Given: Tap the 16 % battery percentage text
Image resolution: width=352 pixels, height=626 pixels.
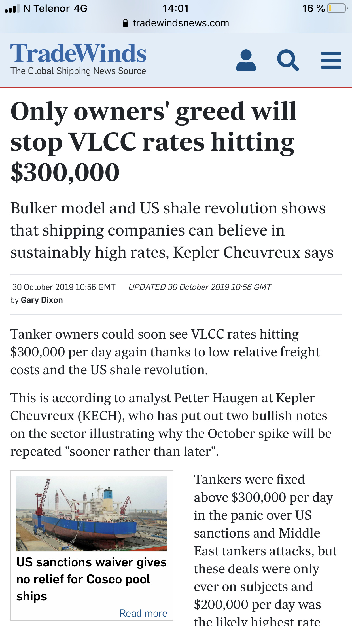Looking at the screenshot, I should pos(313,8).
